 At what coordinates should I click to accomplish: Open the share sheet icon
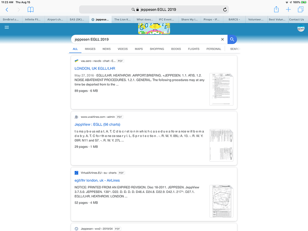tap(276, 9)
